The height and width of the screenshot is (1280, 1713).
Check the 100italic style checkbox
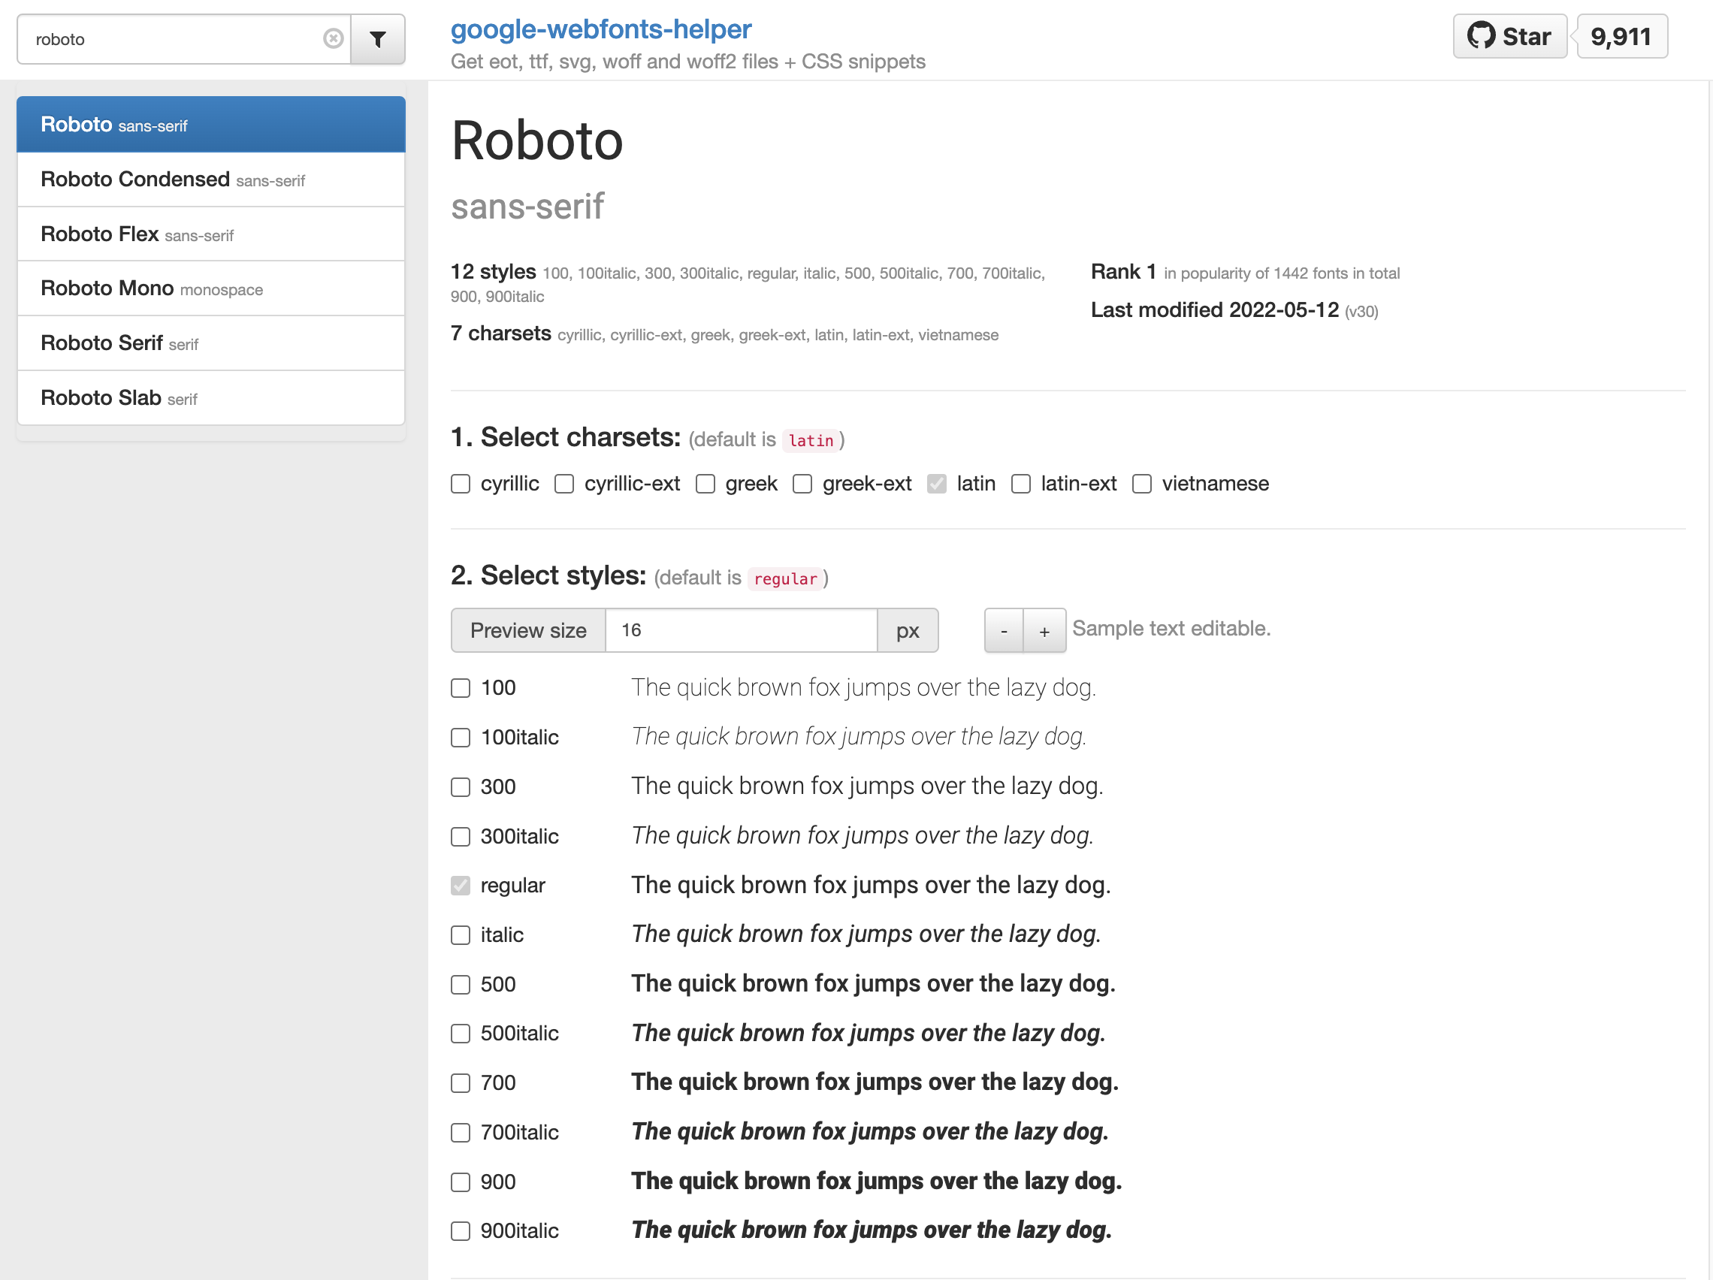461,738
